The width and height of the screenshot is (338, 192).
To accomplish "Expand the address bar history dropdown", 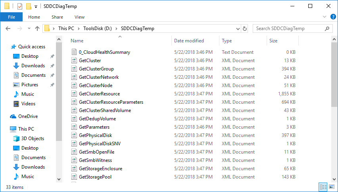I will click(x=238, y=29).
